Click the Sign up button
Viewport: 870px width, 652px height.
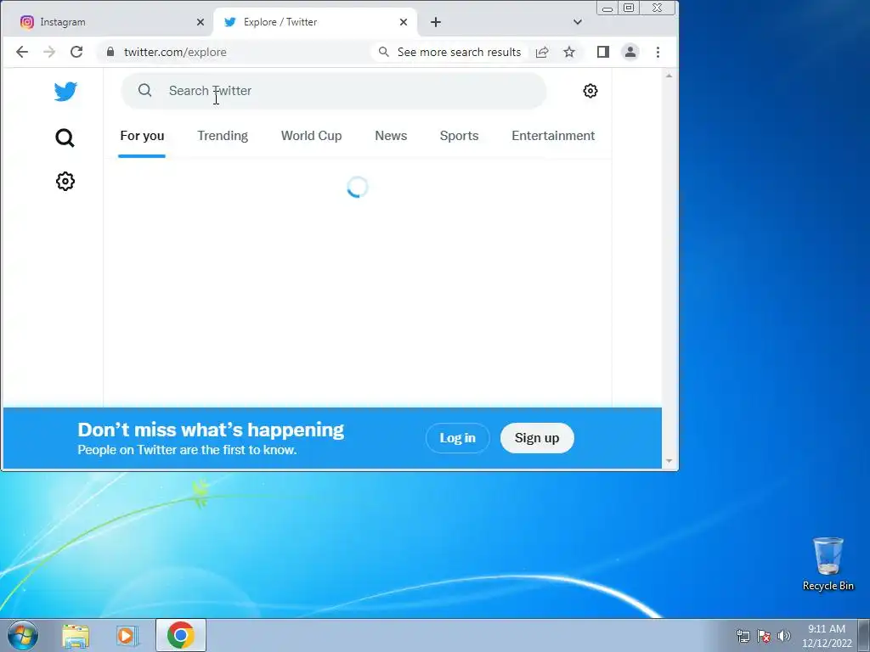537,438
